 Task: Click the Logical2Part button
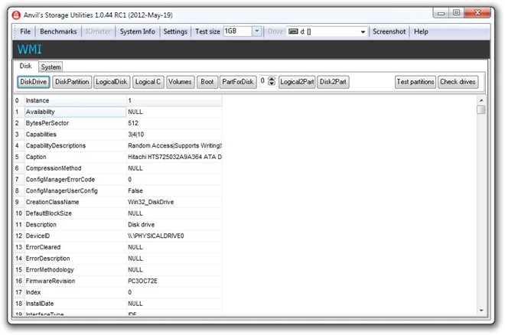[297, 82]
